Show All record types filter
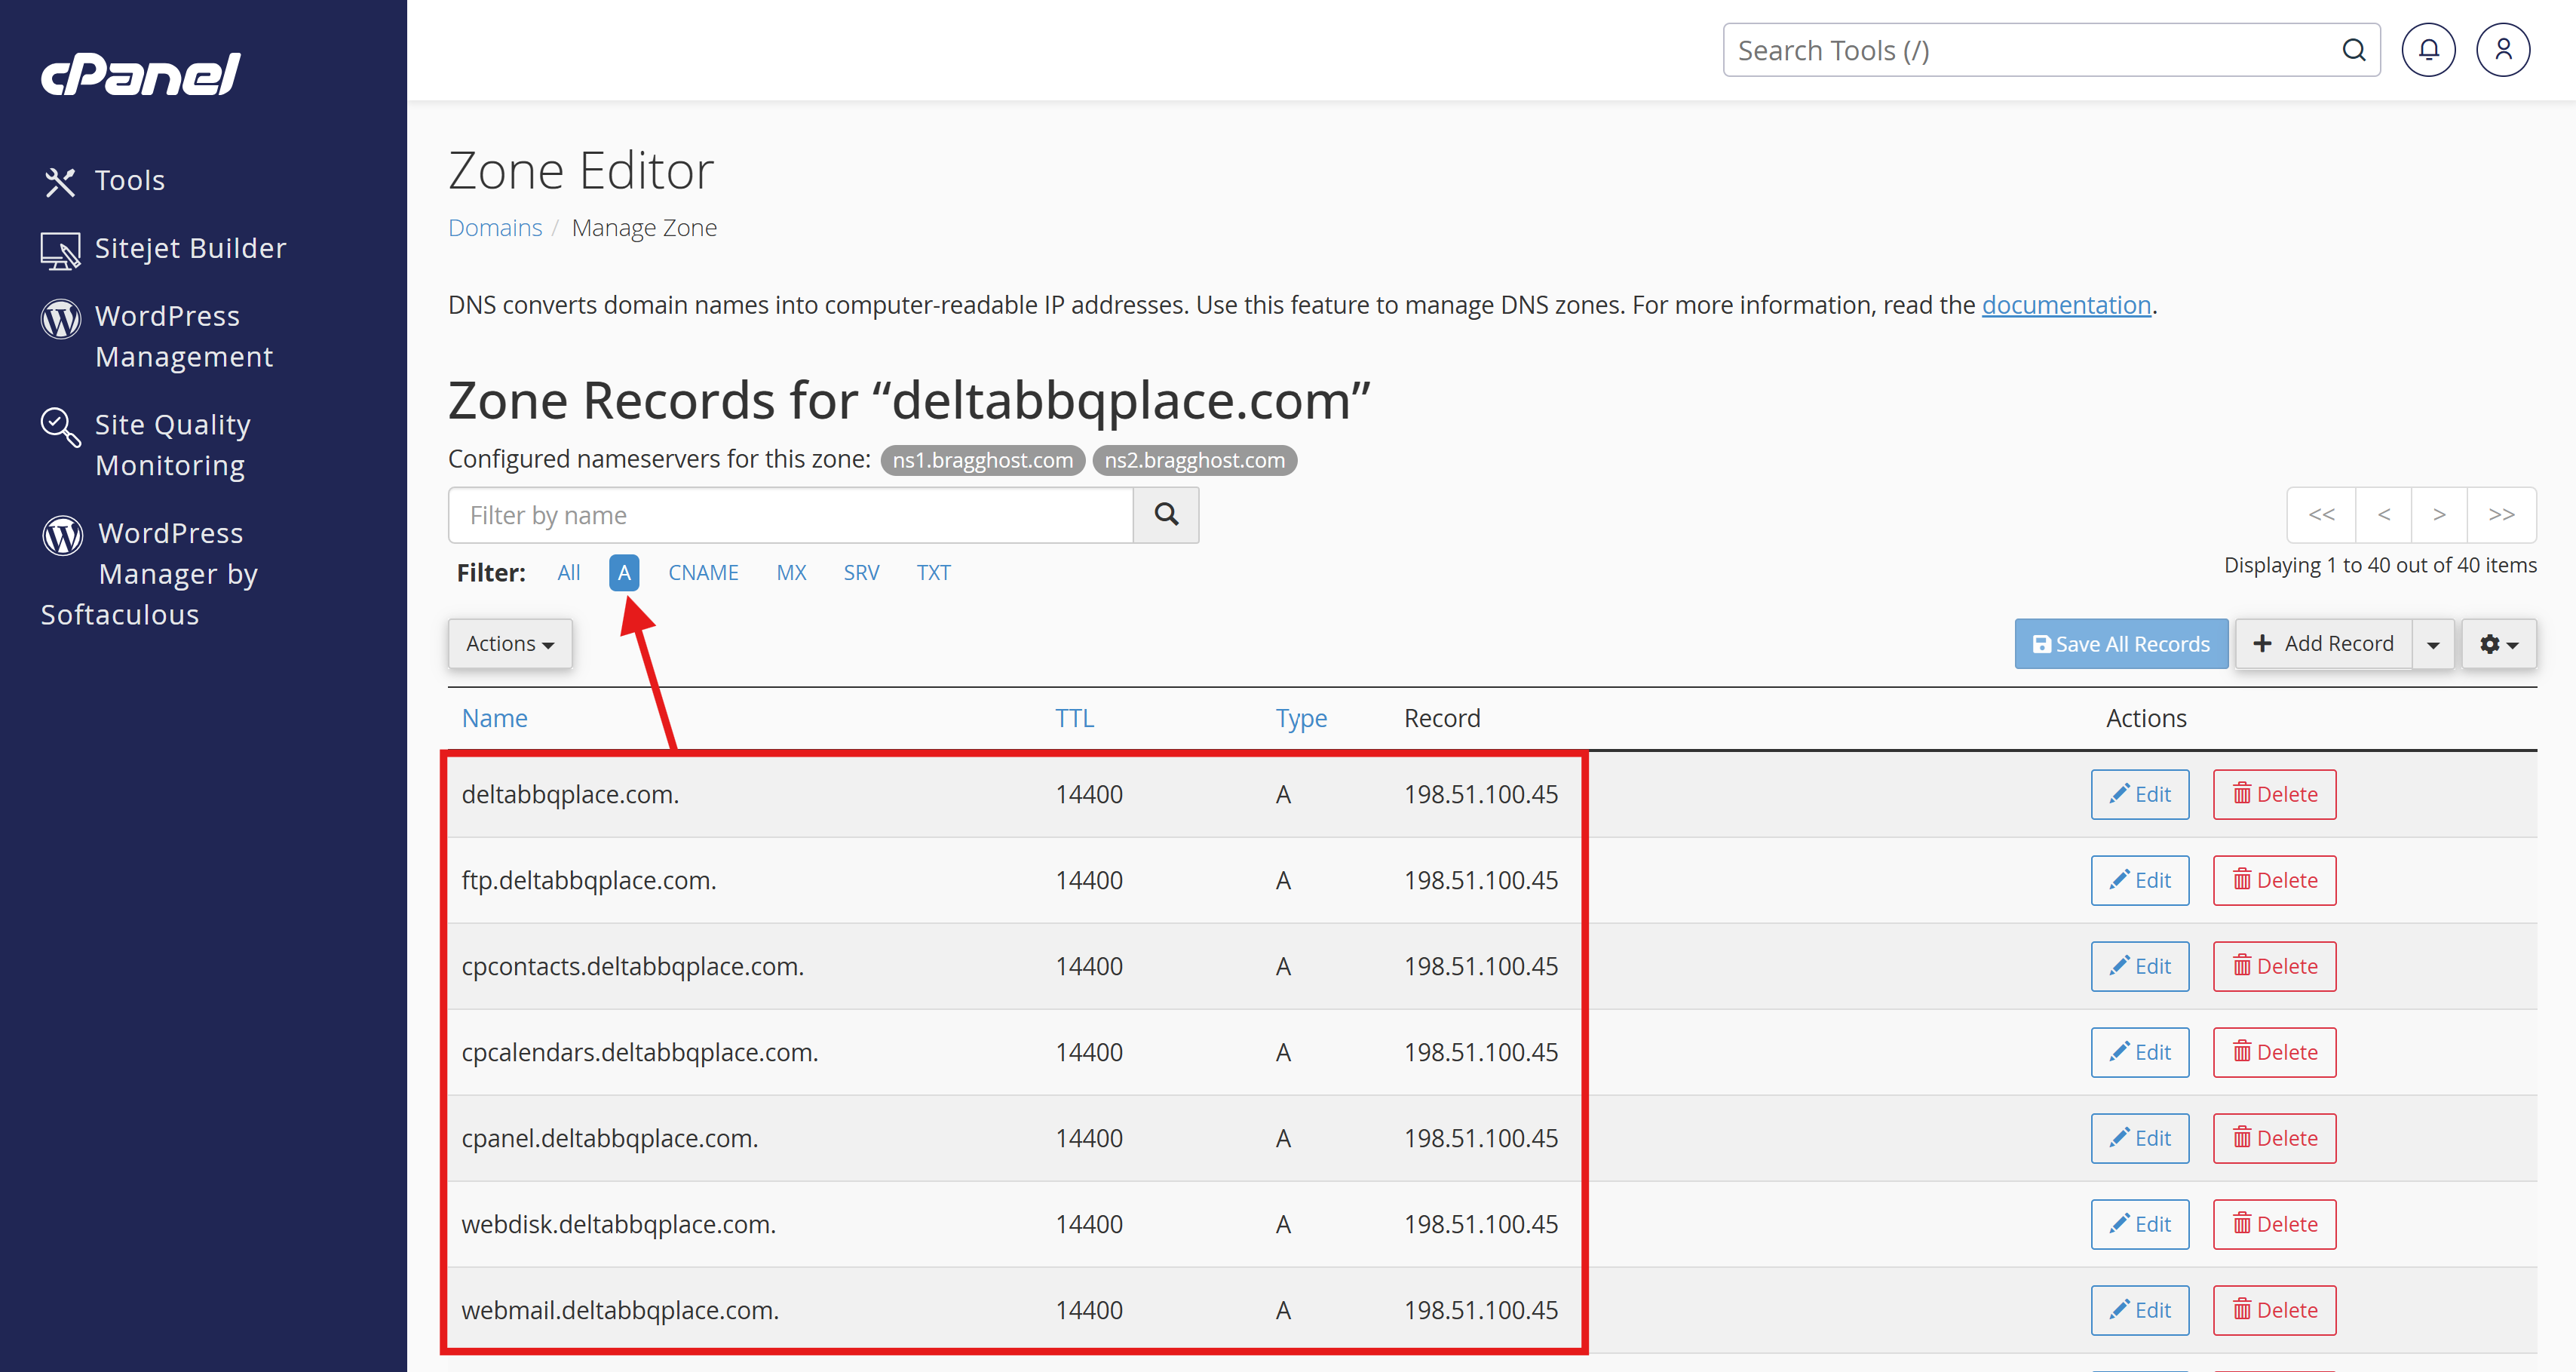Viewport: 2576px width, 1372px height. (568, 573)
